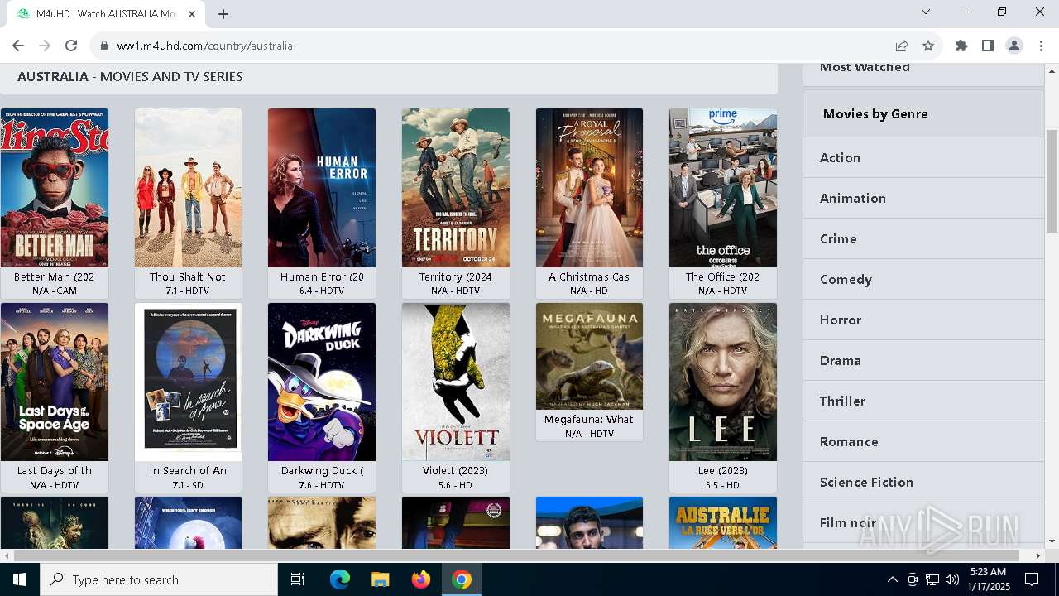Click the taskbar search box
The width and height of the screenshot is (1059, 596).
pos(159,579)
